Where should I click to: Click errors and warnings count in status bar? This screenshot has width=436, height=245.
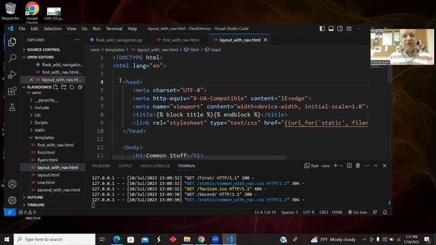click(27, 212)
